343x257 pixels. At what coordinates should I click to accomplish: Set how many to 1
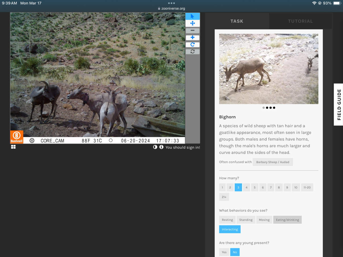pyautogui.click(x=222, y=187)
